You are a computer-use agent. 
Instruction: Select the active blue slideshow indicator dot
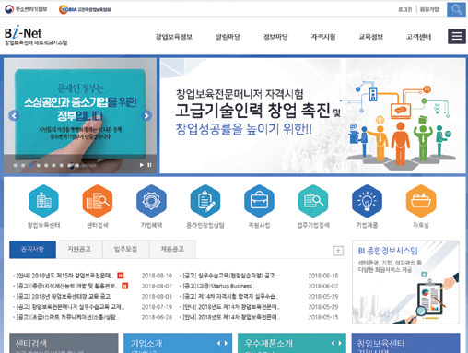(x=30, y=165)
